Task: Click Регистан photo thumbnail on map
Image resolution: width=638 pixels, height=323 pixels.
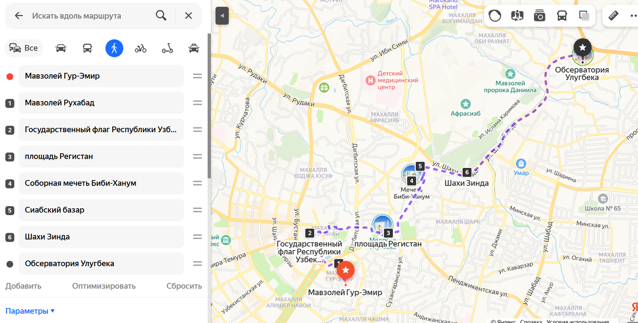Action: 382,224
